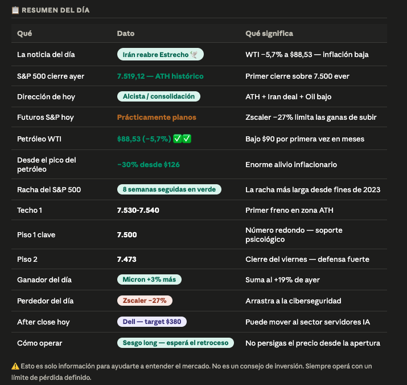The width and height of the screenshot is (407, 385).
Task: Click 'Piso 1 clave' row label
Action: (x=36, y=234)
